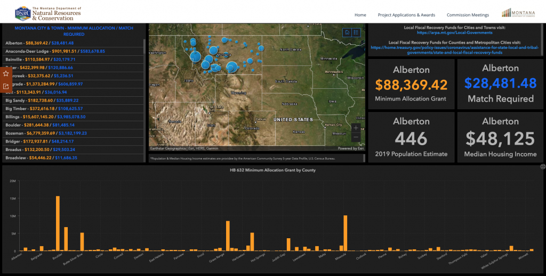The image size is (546, 276).
Task: Go to Commission Meetings page
Action: coord(468,15)
